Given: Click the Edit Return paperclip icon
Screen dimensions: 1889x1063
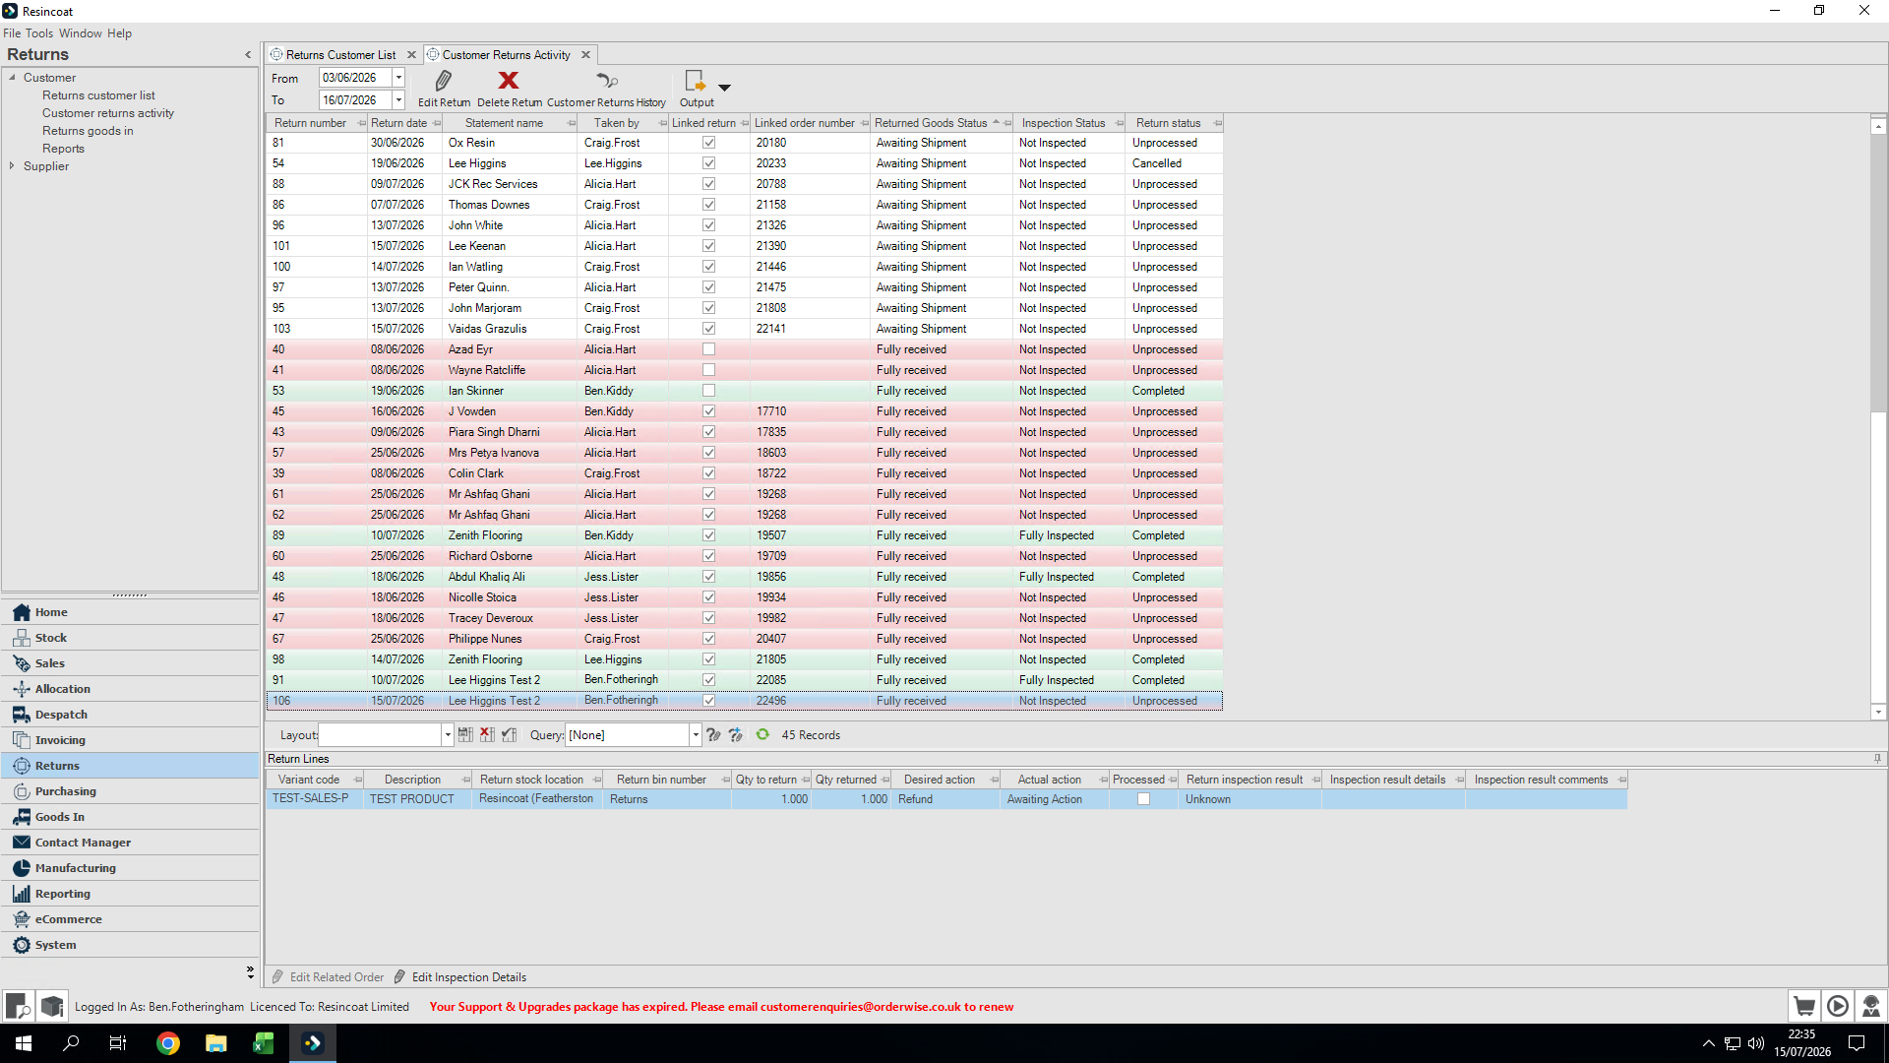Looking at the screenshot, I should [444, 81].
